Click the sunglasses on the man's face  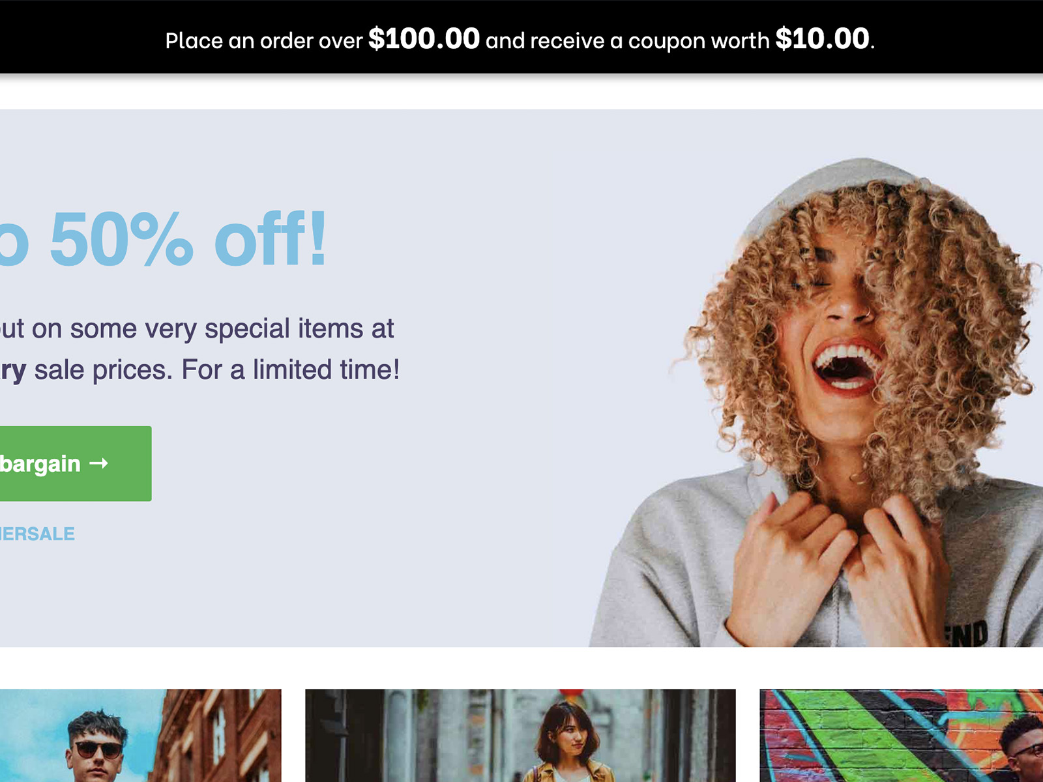[99, 749]
